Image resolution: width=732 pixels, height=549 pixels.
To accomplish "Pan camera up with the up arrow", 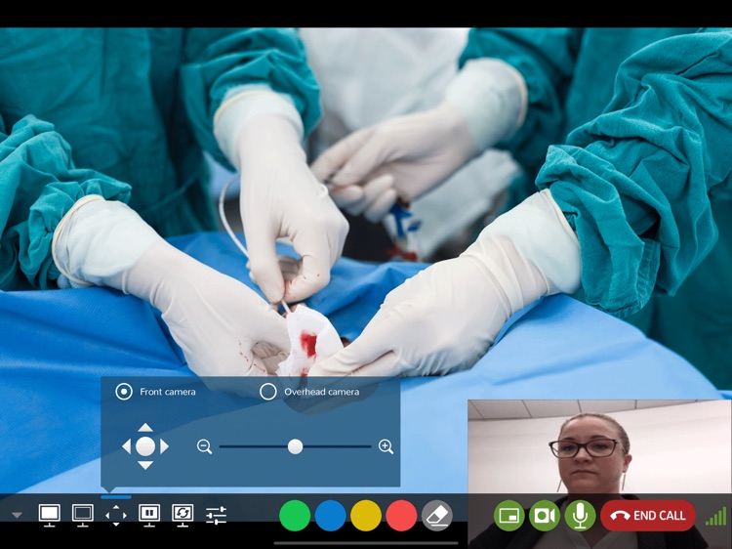I will click(145, 427).
